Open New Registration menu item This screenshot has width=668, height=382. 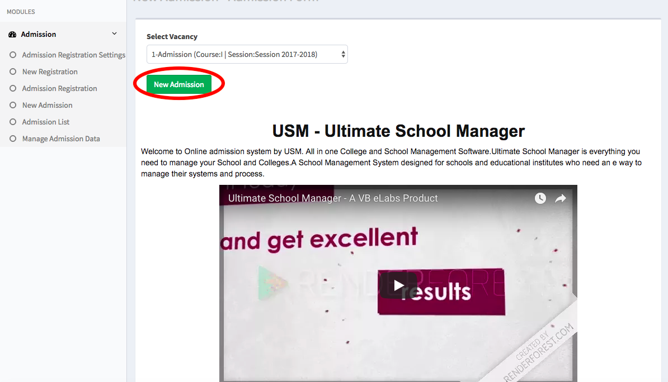coord(50,71)
